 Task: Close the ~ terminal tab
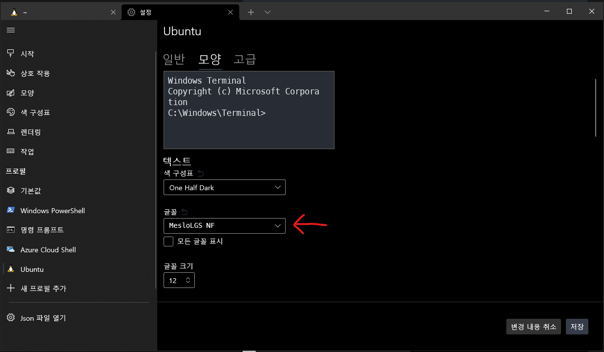(x=113, y=12)
